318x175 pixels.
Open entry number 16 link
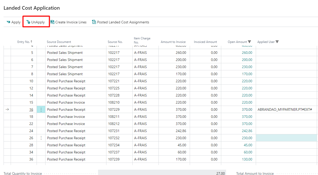click(31, 110)
